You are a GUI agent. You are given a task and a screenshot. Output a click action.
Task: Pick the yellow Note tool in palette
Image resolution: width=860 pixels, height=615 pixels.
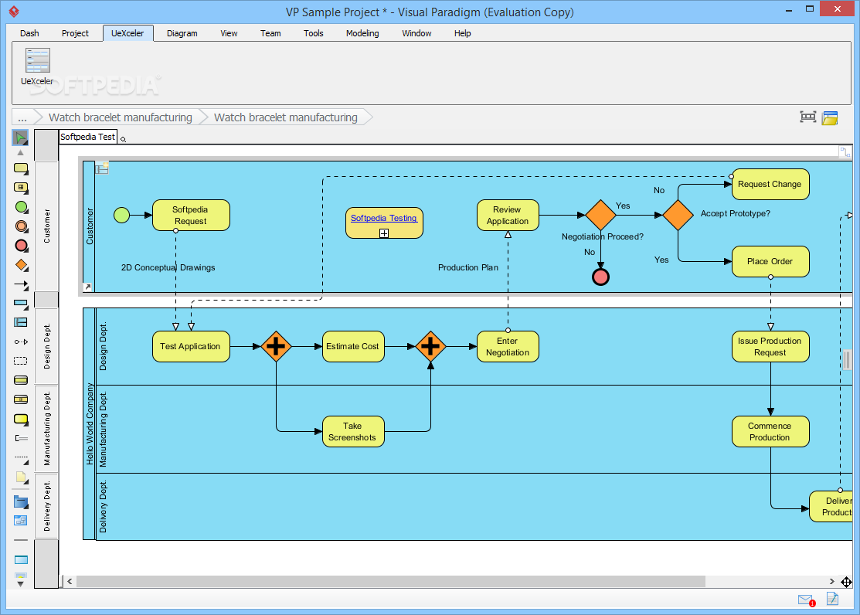point(21,477)
